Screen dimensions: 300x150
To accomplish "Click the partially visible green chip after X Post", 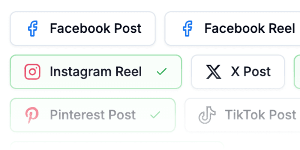I will coord(297,72).
